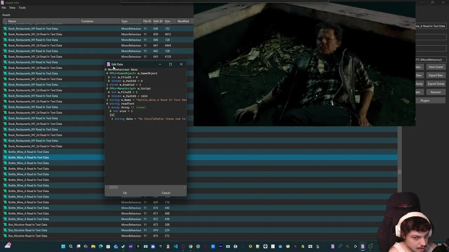
Task: Open the weather widget on the taskbar
Action: pyautogui.click(x=8, y=246)
